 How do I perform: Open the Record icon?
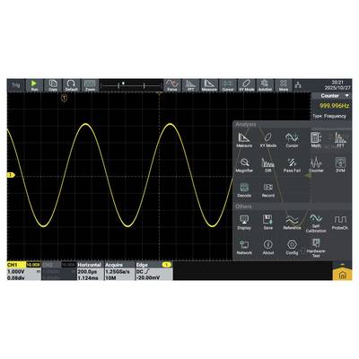(268, 190)
